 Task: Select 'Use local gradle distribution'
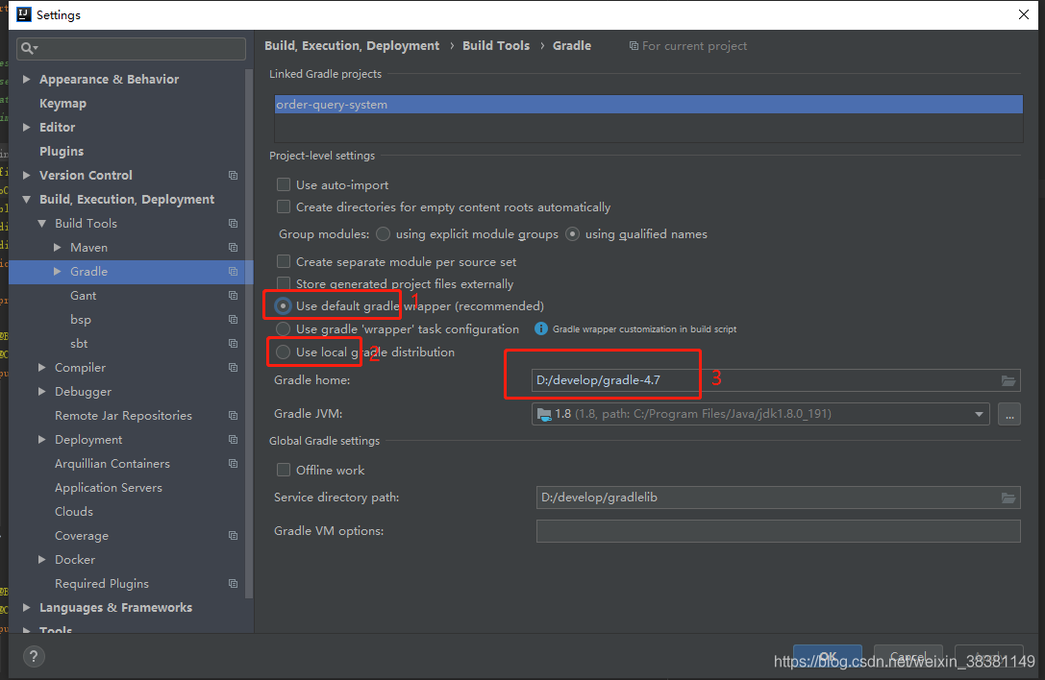coord(284,352)
